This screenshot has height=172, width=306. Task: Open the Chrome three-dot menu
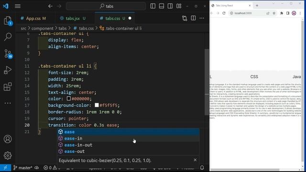[x=300, y=13]
